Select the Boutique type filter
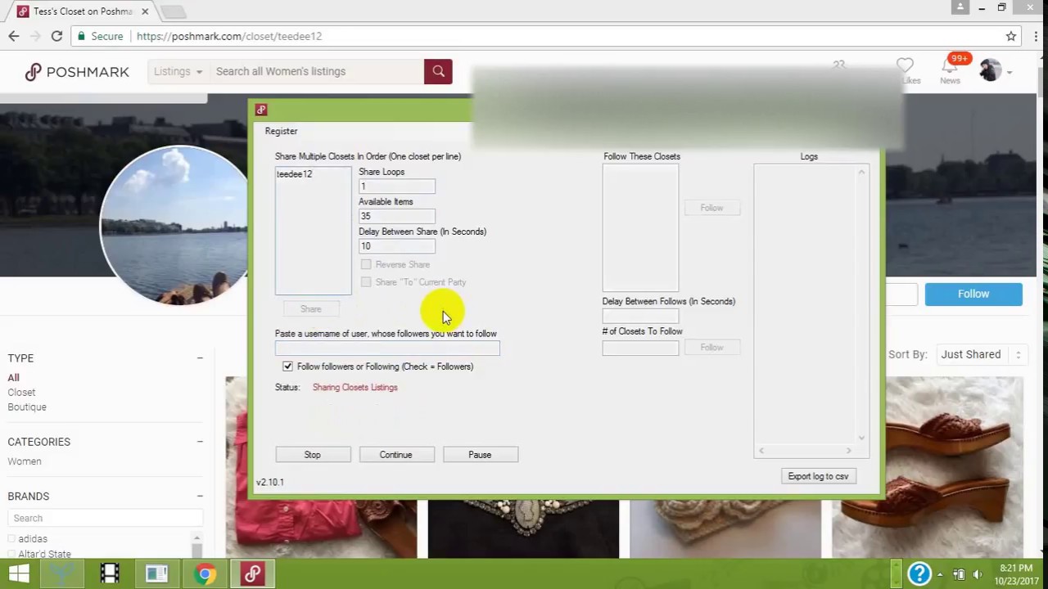The image size is (1048, 589). point(27,407)
